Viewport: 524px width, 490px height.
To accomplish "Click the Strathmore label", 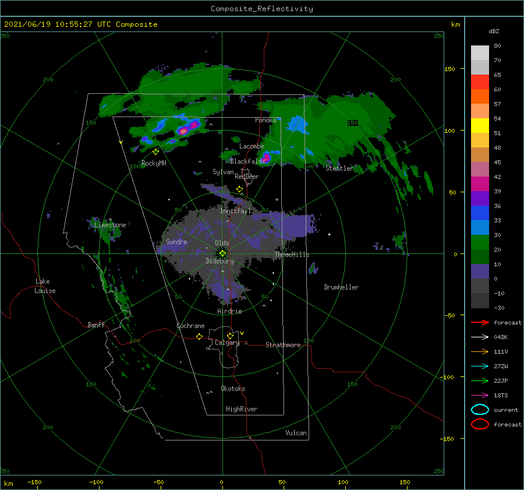I will 283,345.
